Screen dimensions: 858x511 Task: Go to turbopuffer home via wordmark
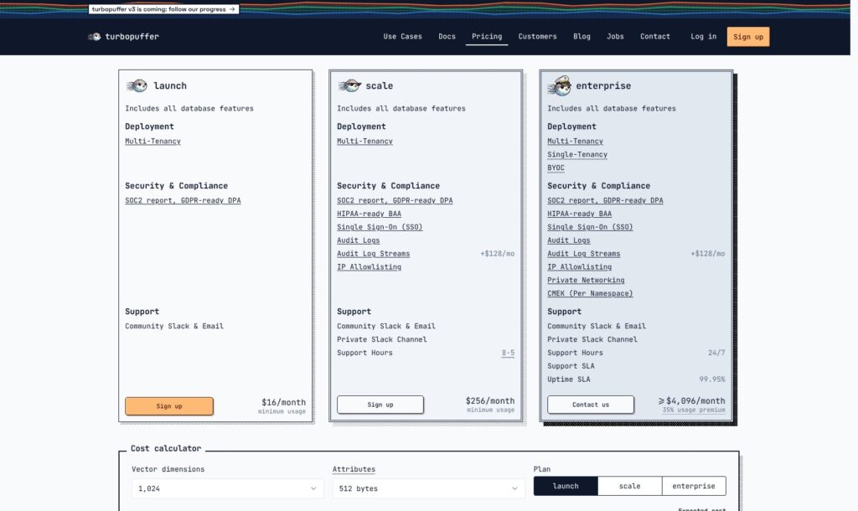(132, 37)
